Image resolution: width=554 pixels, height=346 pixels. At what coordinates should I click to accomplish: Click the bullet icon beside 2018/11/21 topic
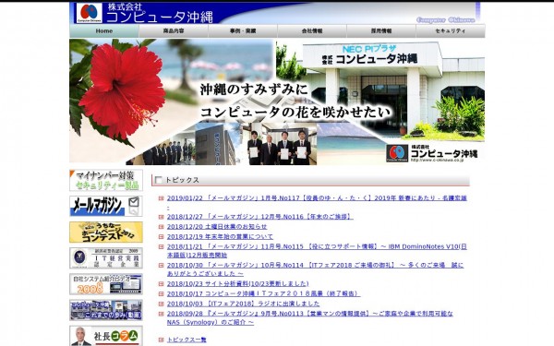[161, 246]
